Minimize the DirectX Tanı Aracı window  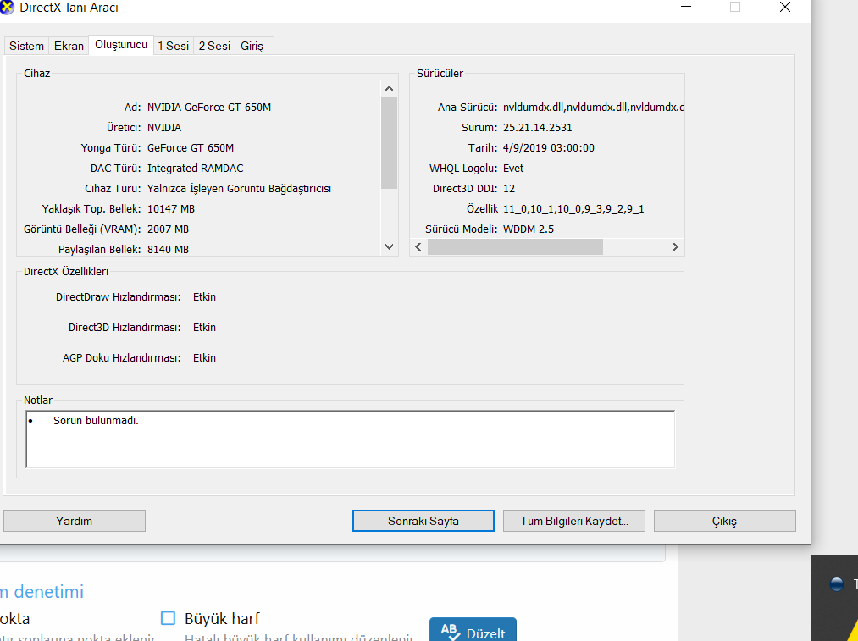tap(686, 7)
